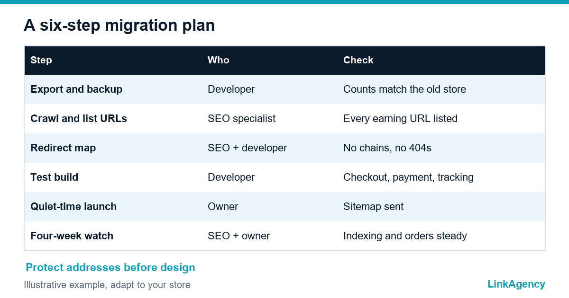Screen dimensions: 569x298
Task: Select the 'Crawl and list URLs' cell
Action: [79, 118]
